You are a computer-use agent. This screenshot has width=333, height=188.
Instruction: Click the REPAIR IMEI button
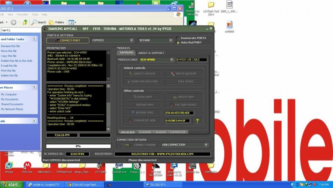pos(142,113)
